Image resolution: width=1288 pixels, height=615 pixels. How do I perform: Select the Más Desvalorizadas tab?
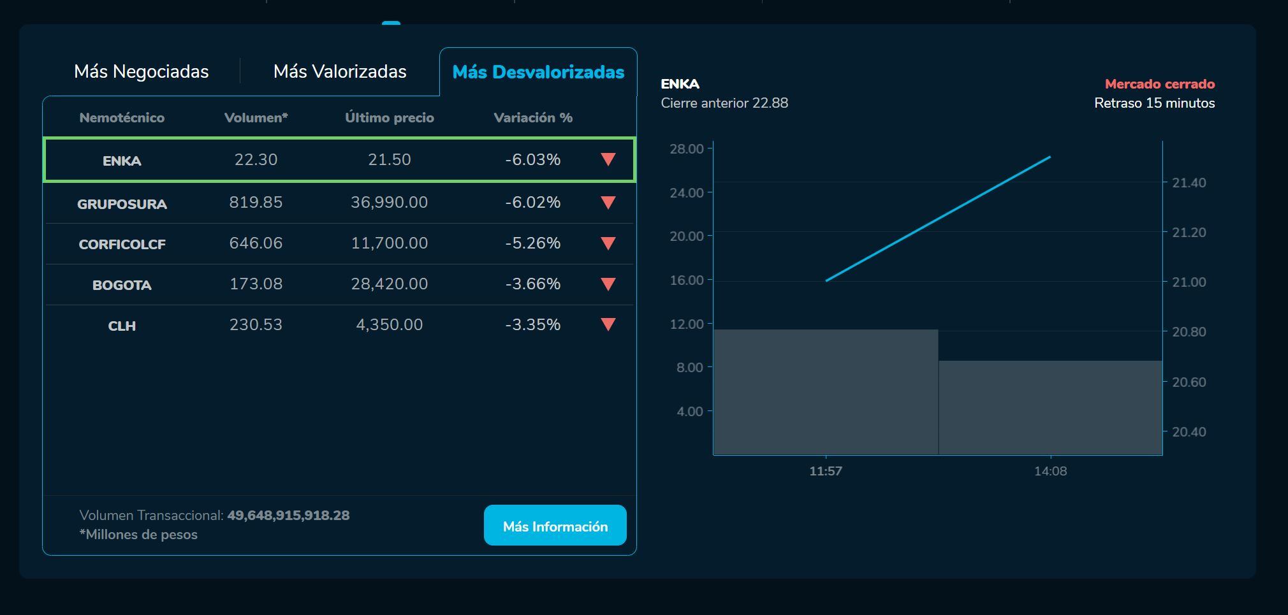tap(538, 72)
